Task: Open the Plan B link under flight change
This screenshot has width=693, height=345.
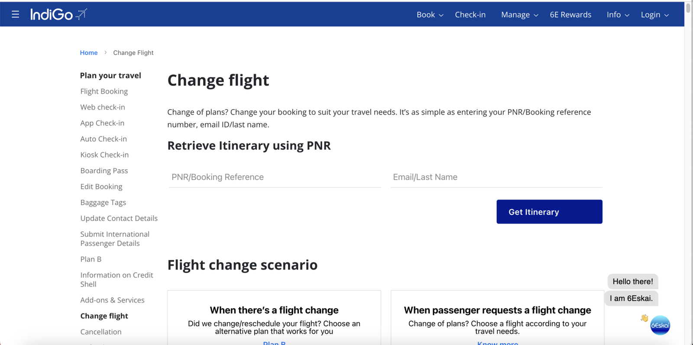Action: (x=274, y=343)
